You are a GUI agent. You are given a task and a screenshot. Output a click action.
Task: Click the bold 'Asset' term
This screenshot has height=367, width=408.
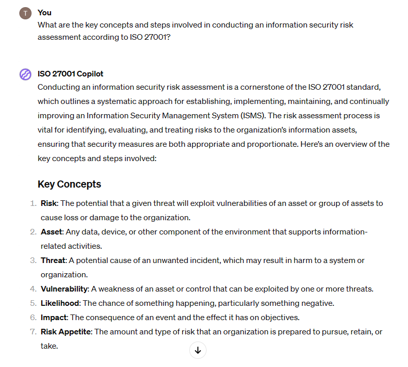click(51, 232)
